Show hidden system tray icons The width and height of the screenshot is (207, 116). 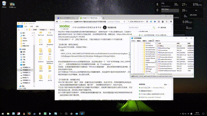[180, 114]
